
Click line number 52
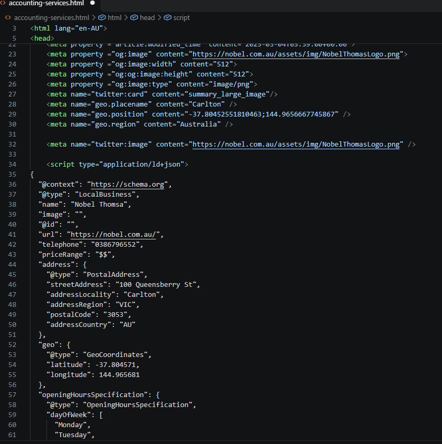12,345
